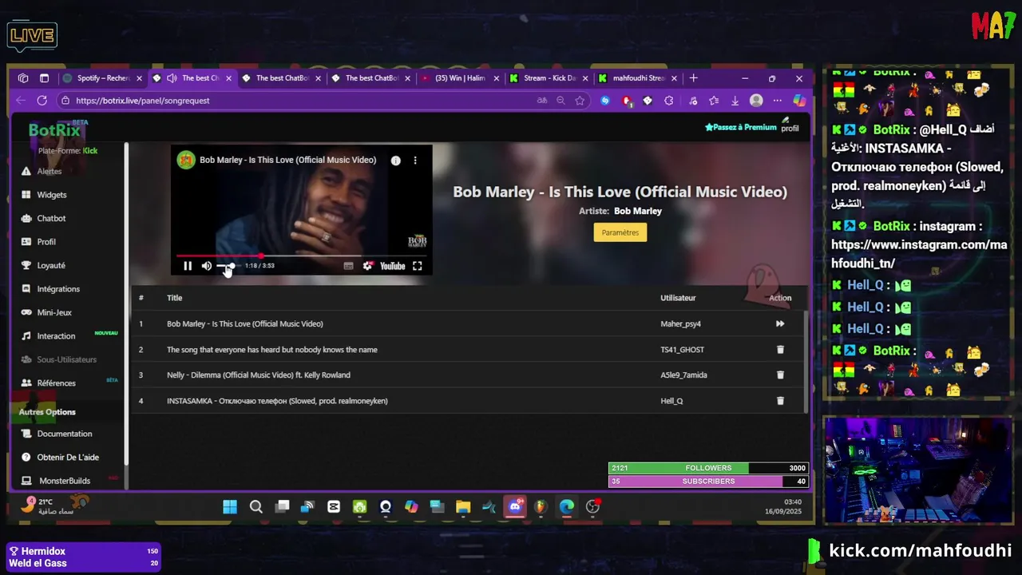Viewport: 1022px width, 575px height.
Task: Click the BotRix logo
Action: click(54, 130)
